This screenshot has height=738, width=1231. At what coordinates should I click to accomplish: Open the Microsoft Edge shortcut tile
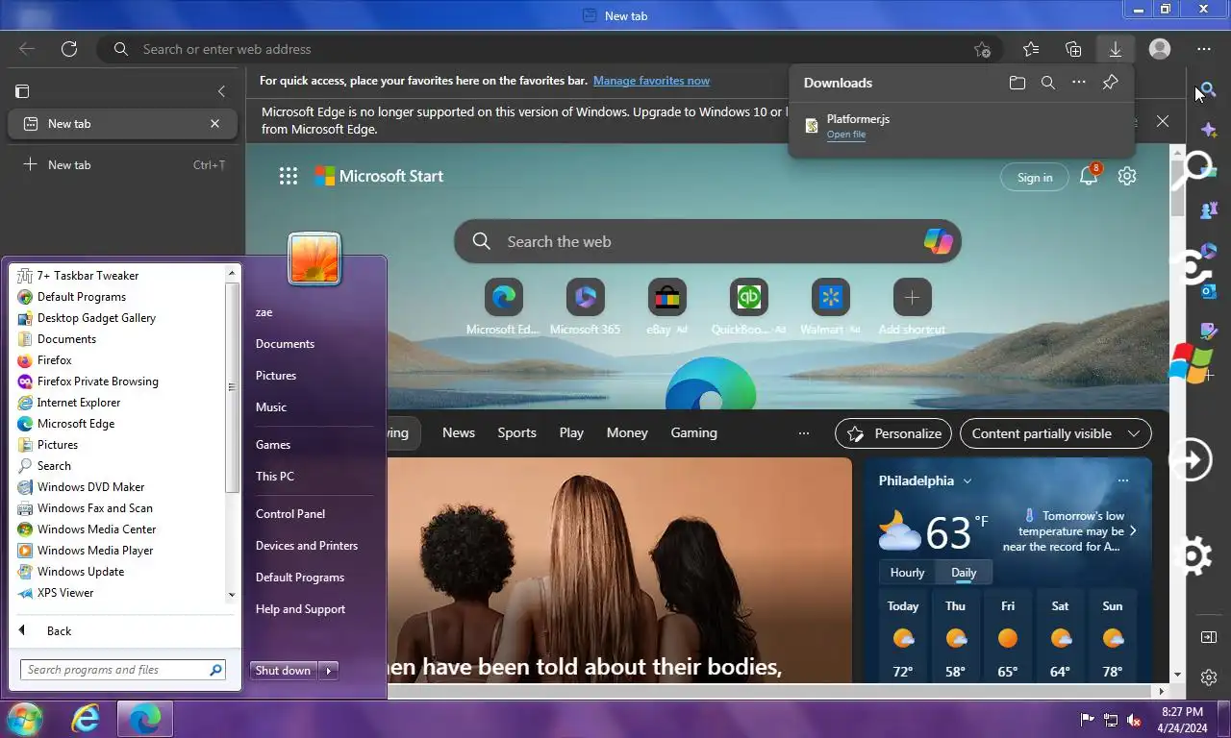pyautogui.click(x=503, y=307)
